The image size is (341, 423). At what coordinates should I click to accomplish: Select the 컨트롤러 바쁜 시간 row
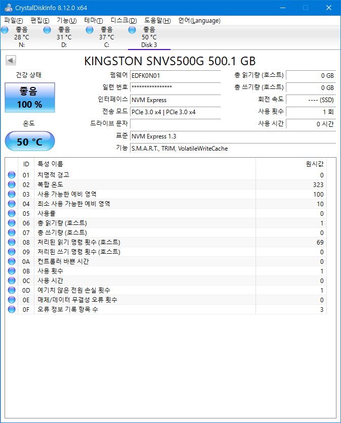tap(166, 261)
